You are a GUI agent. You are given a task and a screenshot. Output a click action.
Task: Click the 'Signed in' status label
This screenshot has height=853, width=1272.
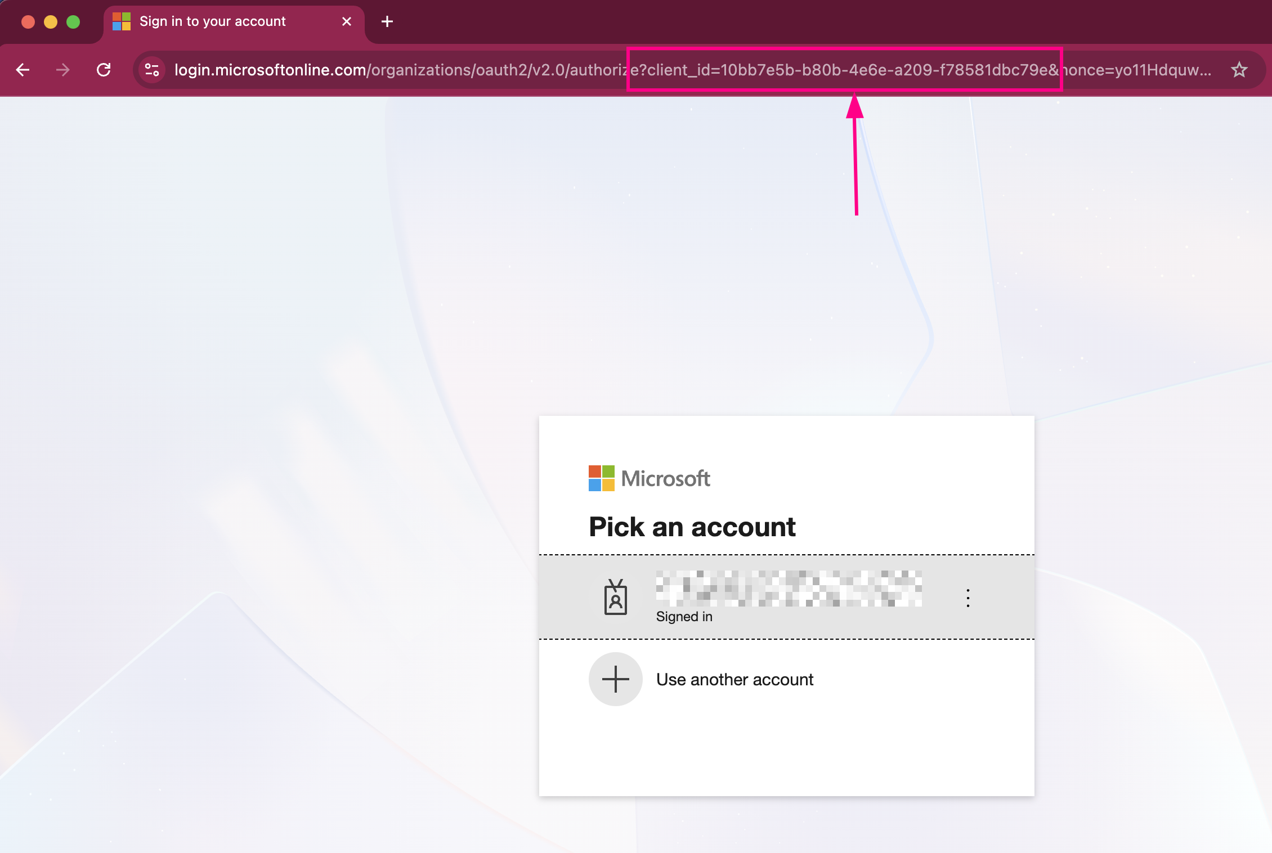[x=684, y=617]
